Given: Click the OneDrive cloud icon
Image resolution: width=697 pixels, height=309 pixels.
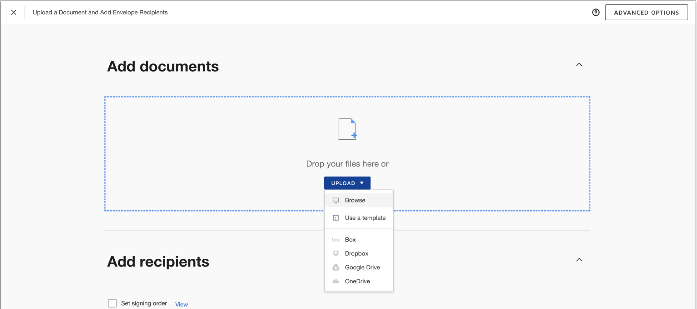Looking at the screenshot, I should click(336, 282).
